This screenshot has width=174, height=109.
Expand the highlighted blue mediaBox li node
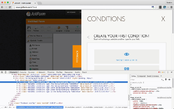click(17, 82)
